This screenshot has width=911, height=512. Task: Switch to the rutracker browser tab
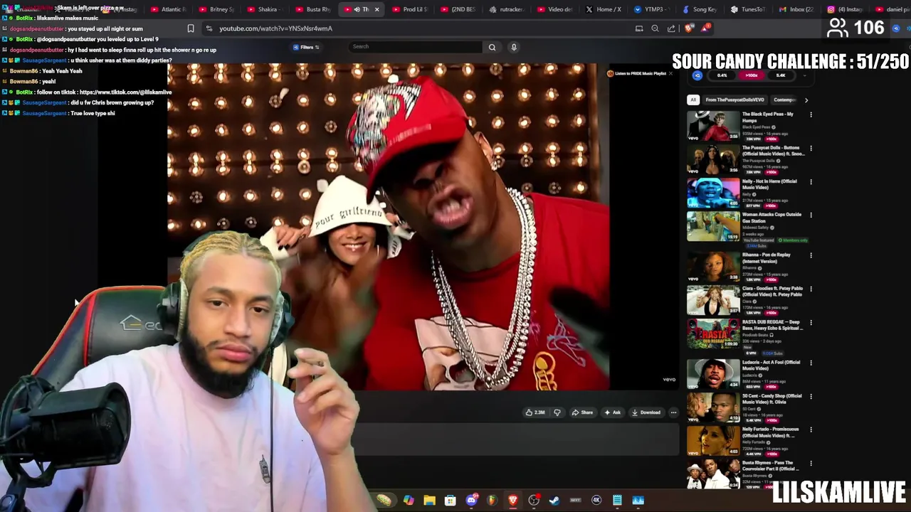tap(507, 9)
